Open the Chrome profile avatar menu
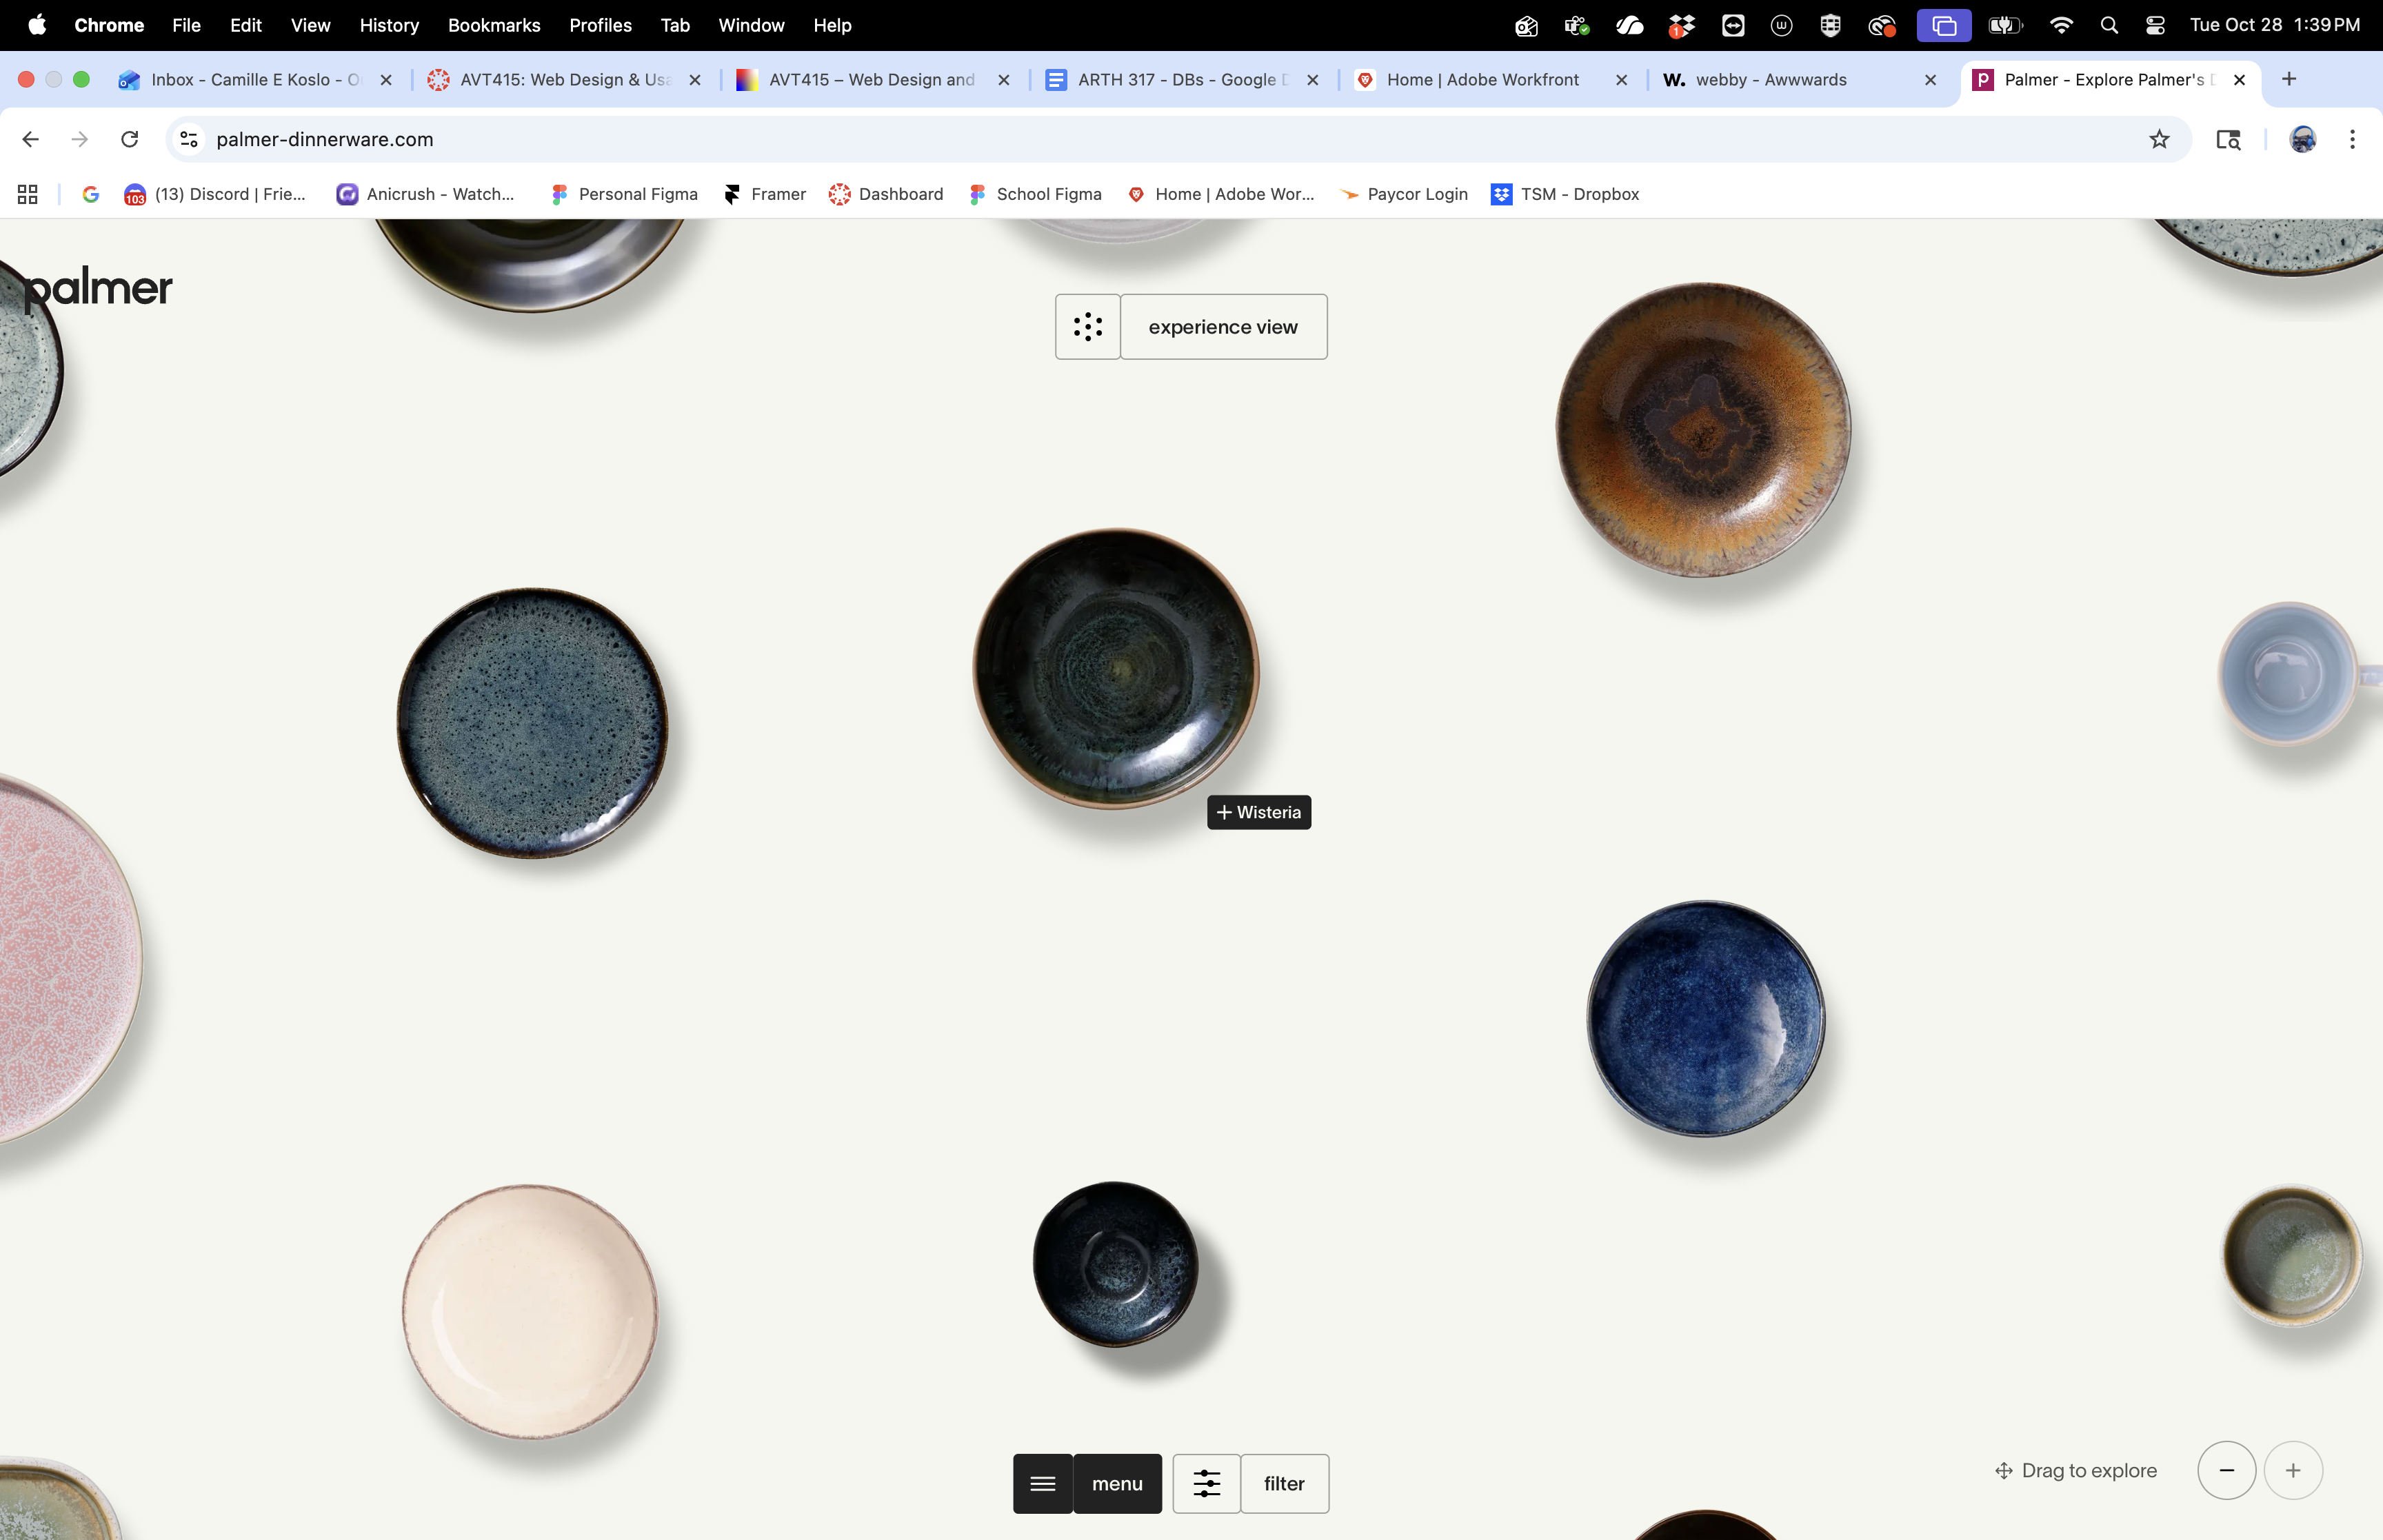This screenshot has width=2383, height=1540. pos(2302,139)
